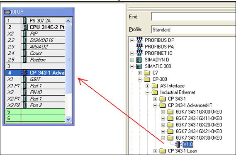The height and width of the screenshot is (155, 236).
Task: Click into the Find search field
Action: click(x=193, y=17)
